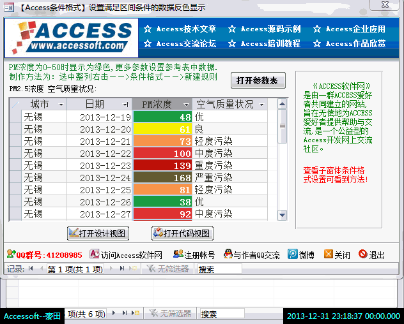Click the 良 air quality cell

click(230, 129)
